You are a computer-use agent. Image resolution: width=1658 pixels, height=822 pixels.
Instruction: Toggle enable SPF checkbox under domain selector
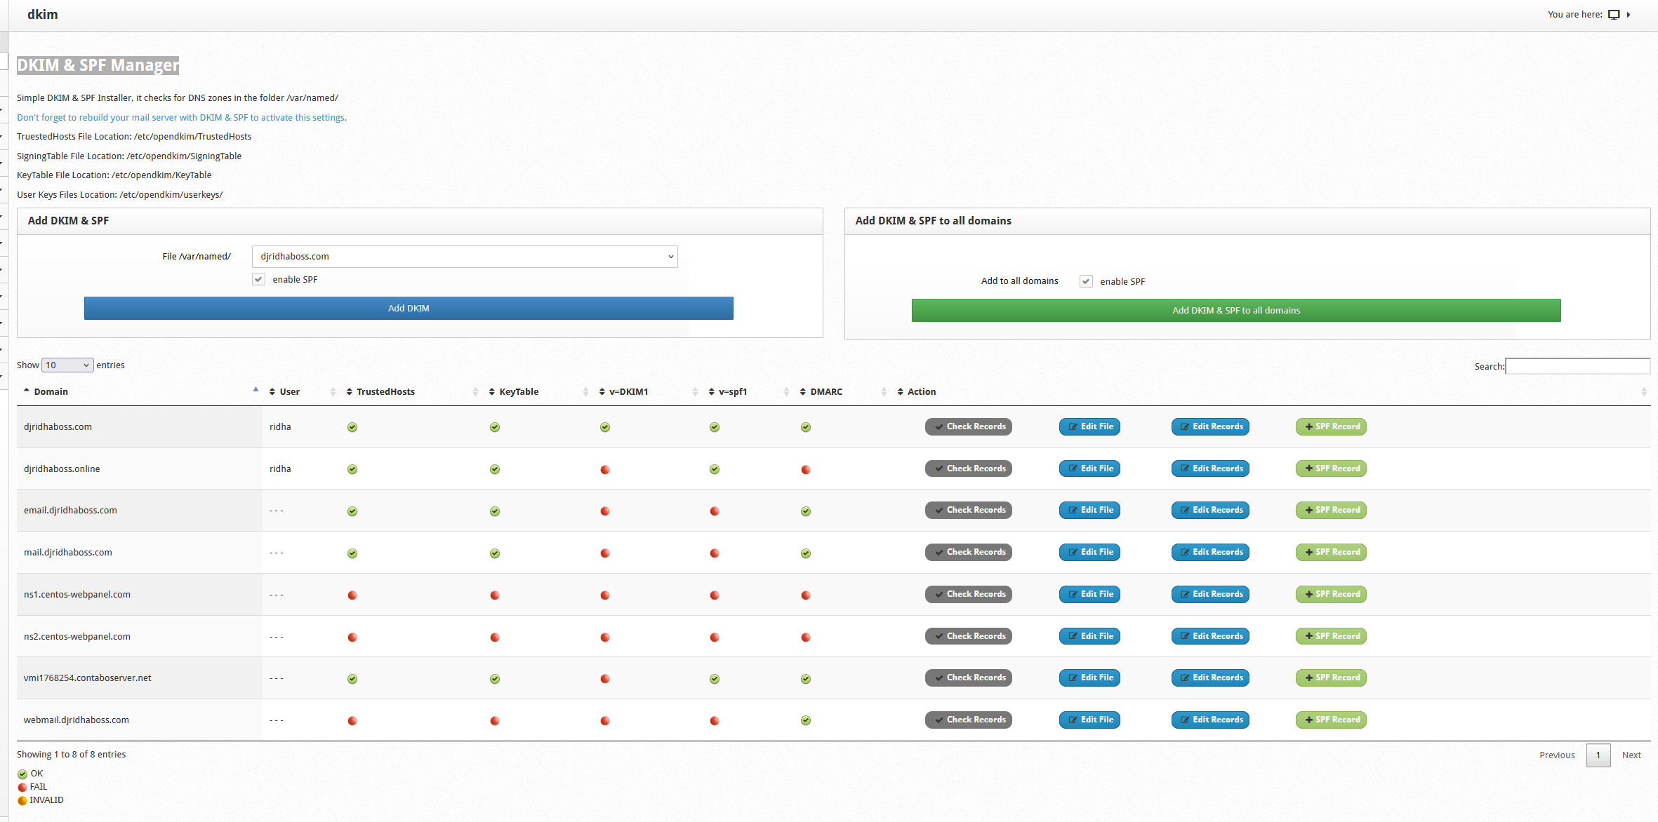tap(259, 280)
